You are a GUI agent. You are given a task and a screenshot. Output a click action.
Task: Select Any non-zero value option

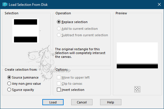[9, 84]
